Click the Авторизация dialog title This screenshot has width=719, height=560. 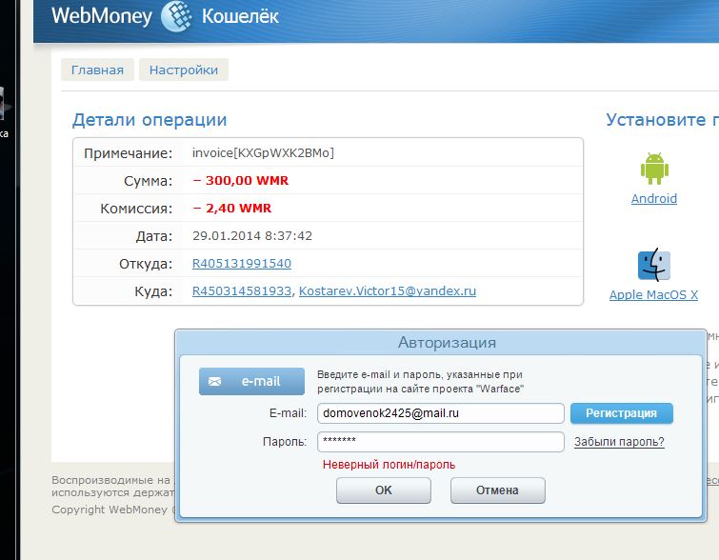pos(447,342)
